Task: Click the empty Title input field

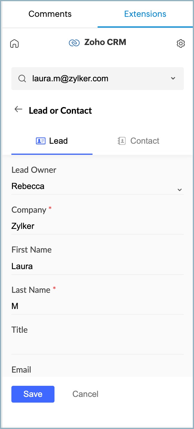Action: pos(97,346)
